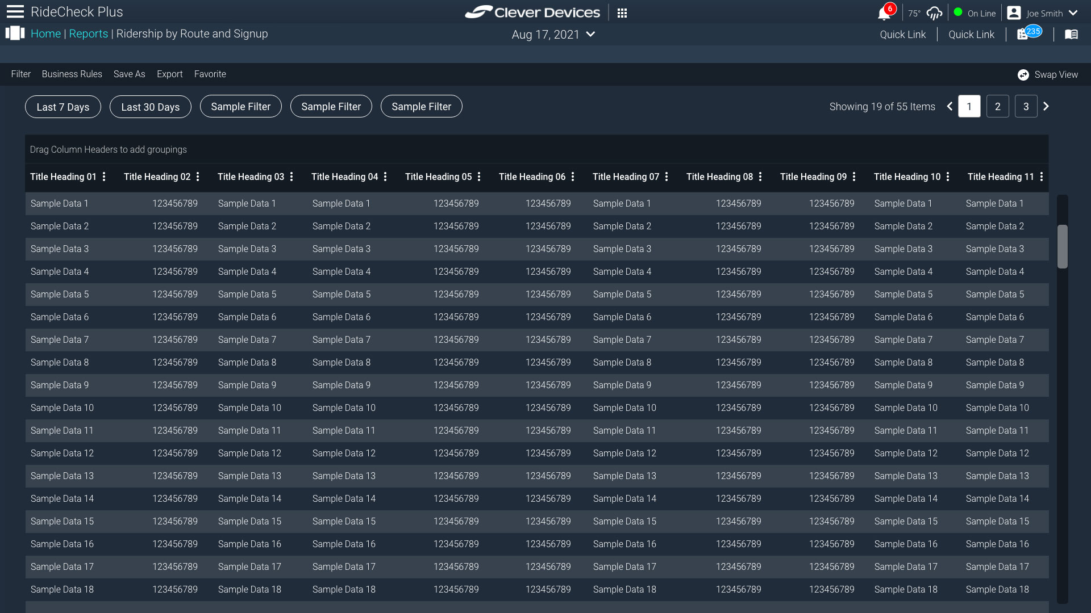1091x613 pixels.
Task: Click the green On Line status indicator
Action: [958, 12]
